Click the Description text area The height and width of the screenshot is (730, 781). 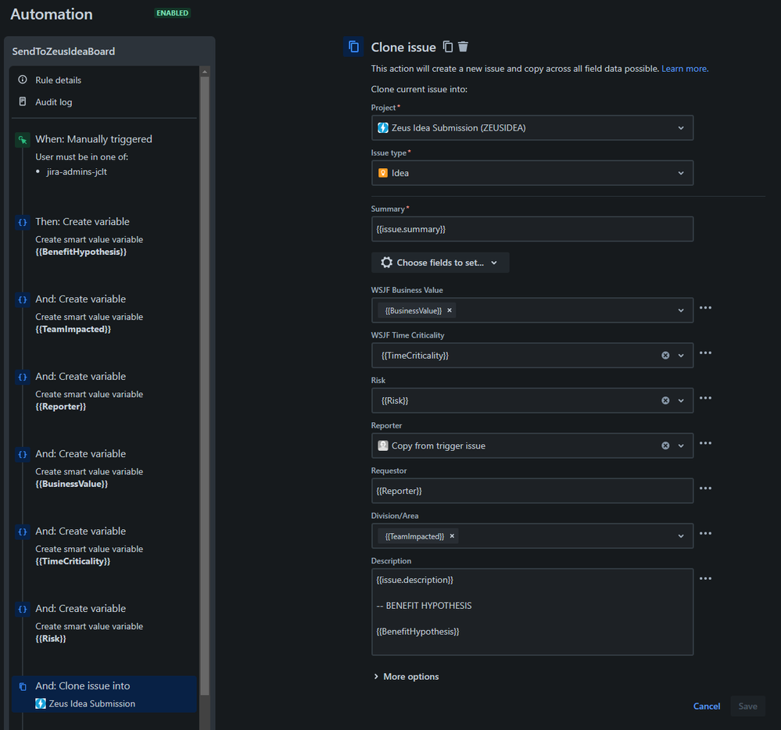pos(532,612)
